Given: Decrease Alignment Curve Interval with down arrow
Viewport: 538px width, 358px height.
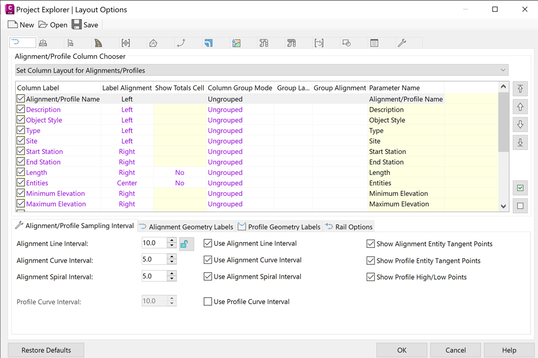Looking at the screenshot, I should click(x=172, y=262).
